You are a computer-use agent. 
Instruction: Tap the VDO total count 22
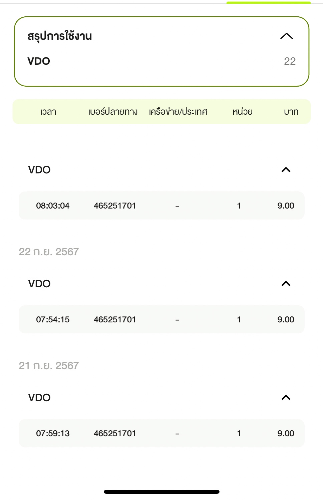click(290, 61)
